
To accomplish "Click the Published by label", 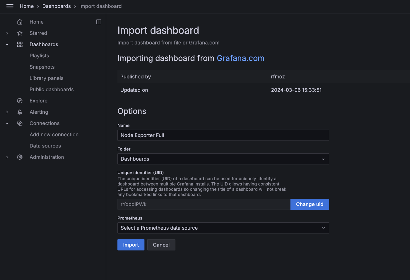I will [136, 77].
